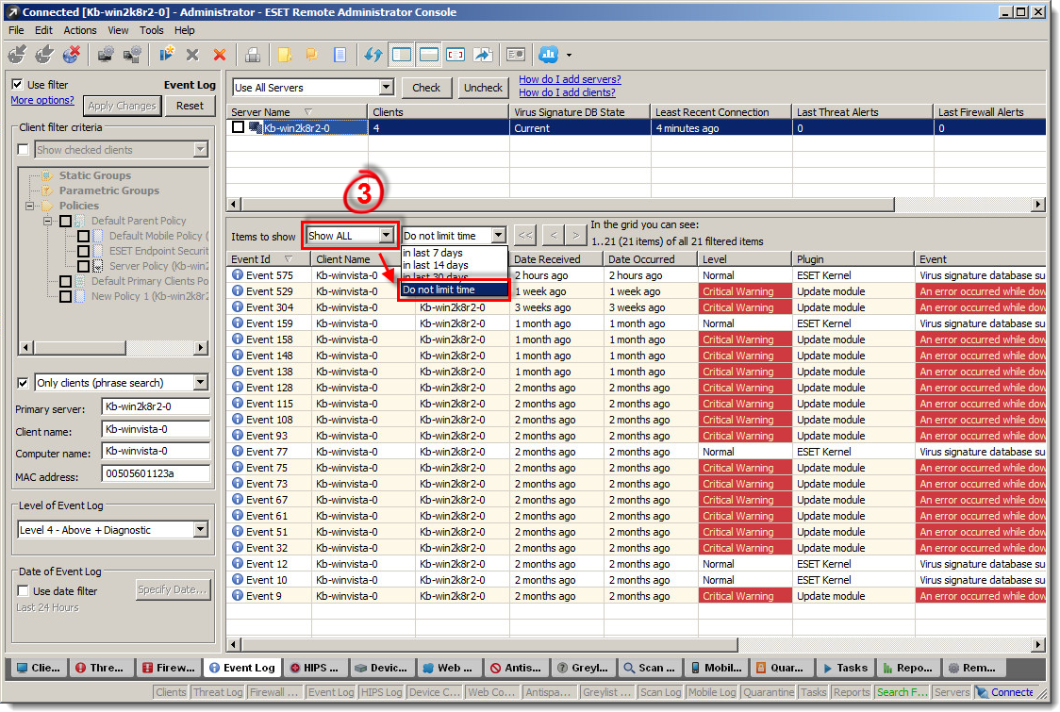Click the grey ID card toolbar icon

pyautogui.click(x=516, y=55)
